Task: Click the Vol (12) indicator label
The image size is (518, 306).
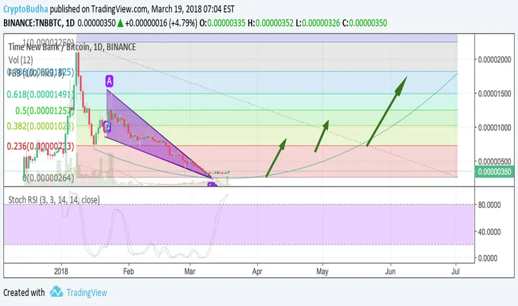Action: 21,60
